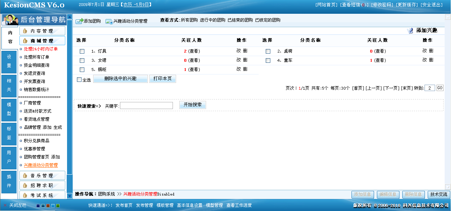Expand the 考试系统 sidebar section

42,195
